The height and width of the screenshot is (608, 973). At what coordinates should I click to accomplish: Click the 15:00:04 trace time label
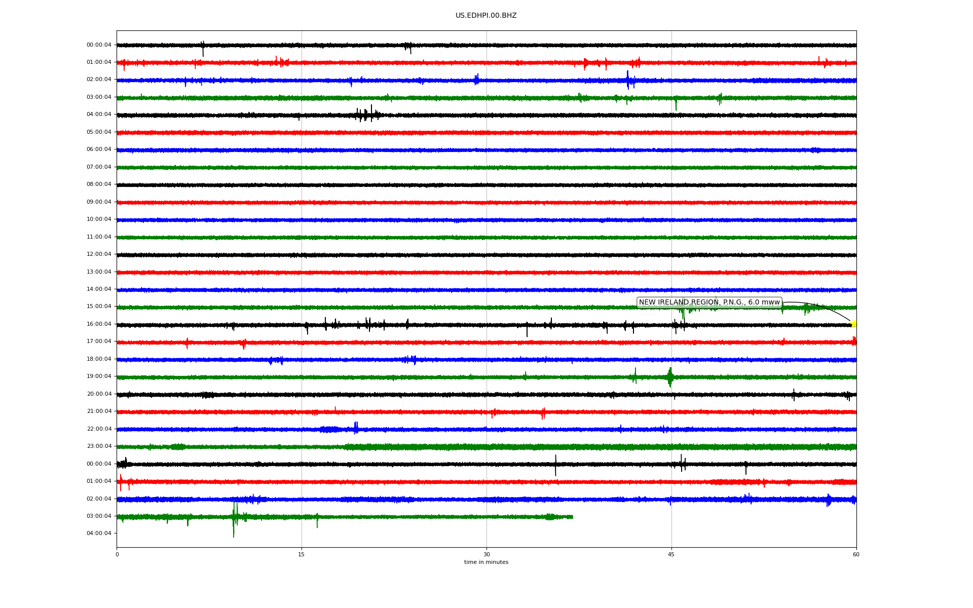[99, 307]
